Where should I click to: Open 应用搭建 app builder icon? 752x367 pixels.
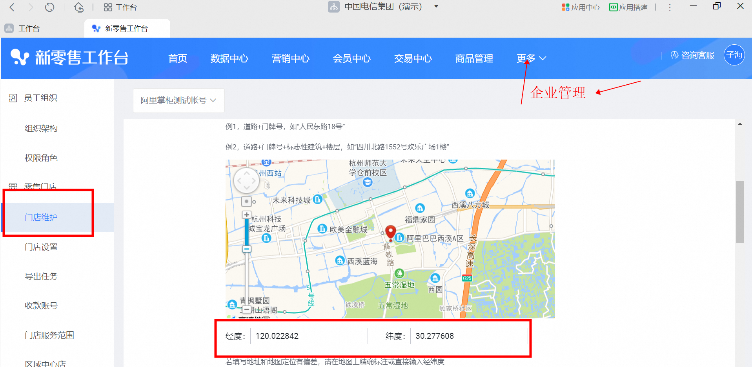pos(628,7)
